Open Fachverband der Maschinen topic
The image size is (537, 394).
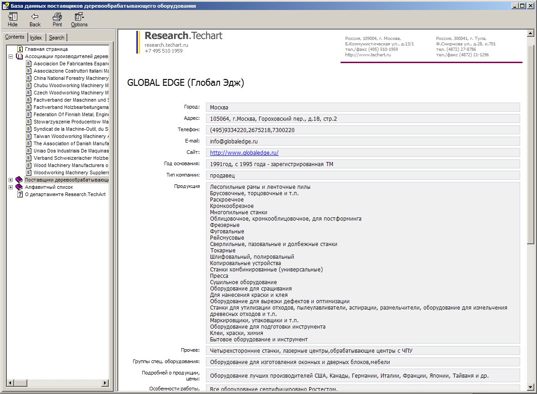[71, 100]
